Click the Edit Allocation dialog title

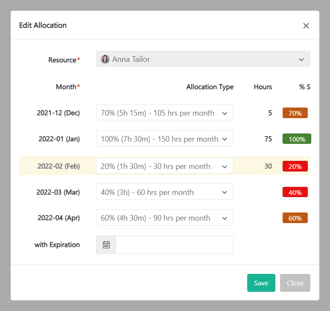[43, 25]
